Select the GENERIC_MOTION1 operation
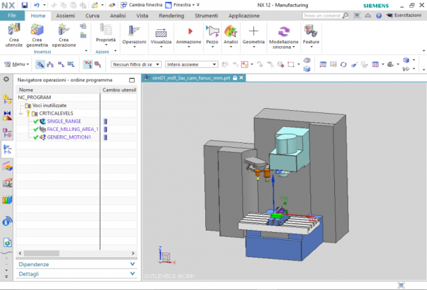The width and height of the screenshot is (427, 290). [69, 137]
